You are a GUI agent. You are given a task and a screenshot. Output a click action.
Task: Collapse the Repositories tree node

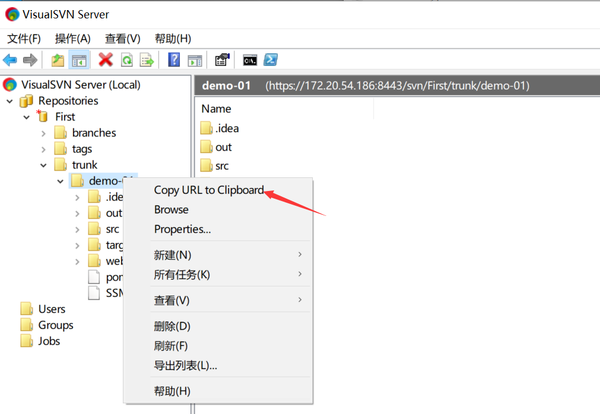coord(9,101)
